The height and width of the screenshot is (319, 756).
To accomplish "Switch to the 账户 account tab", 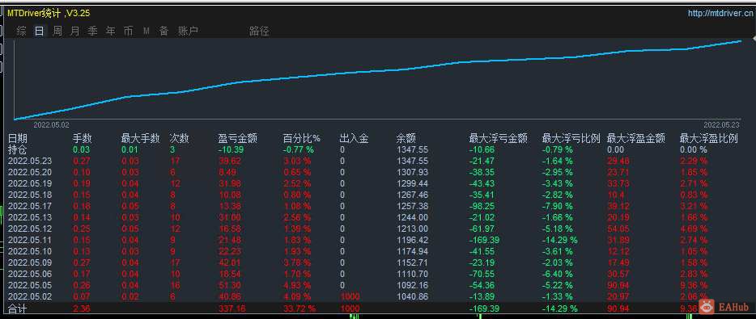I will 188,31.
